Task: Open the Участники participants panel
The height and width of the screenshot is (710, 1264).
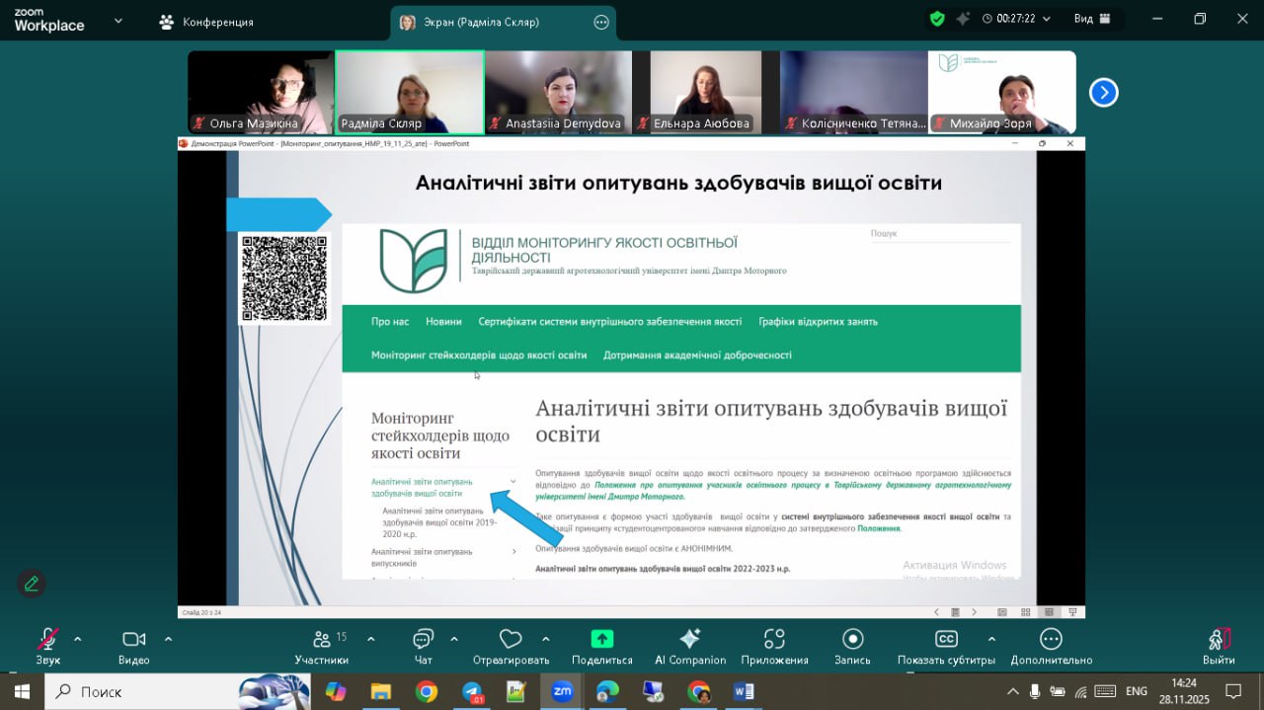Action: coord(322,640)
